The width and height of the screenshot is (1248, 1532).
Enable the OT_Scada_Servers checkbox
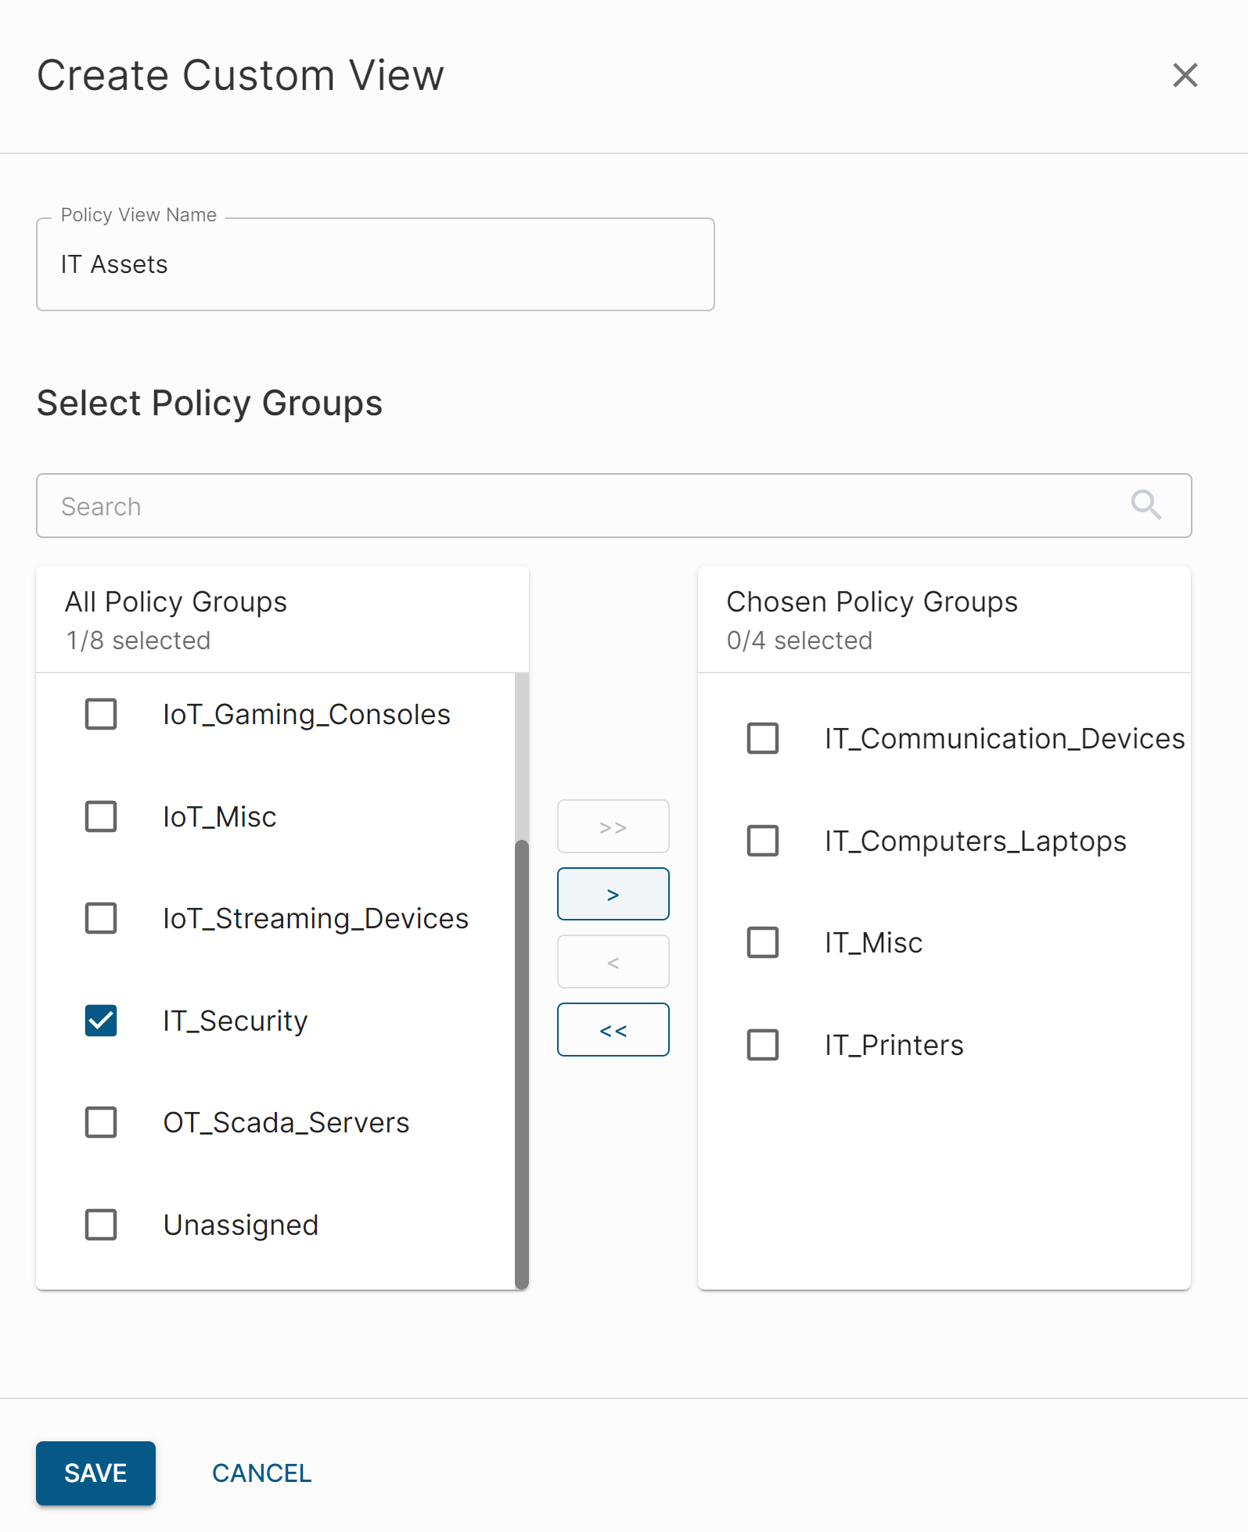click(101, 1122)
